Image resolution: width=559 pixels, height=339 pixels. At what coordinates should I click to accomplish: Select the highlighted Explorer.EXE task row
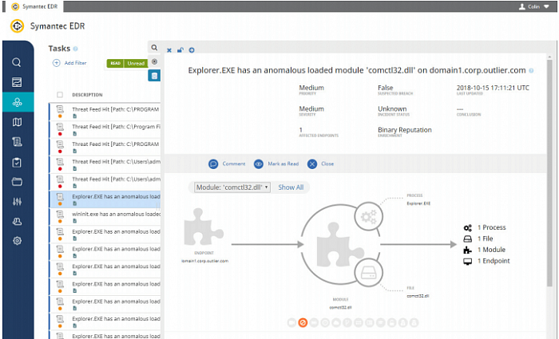105,199
